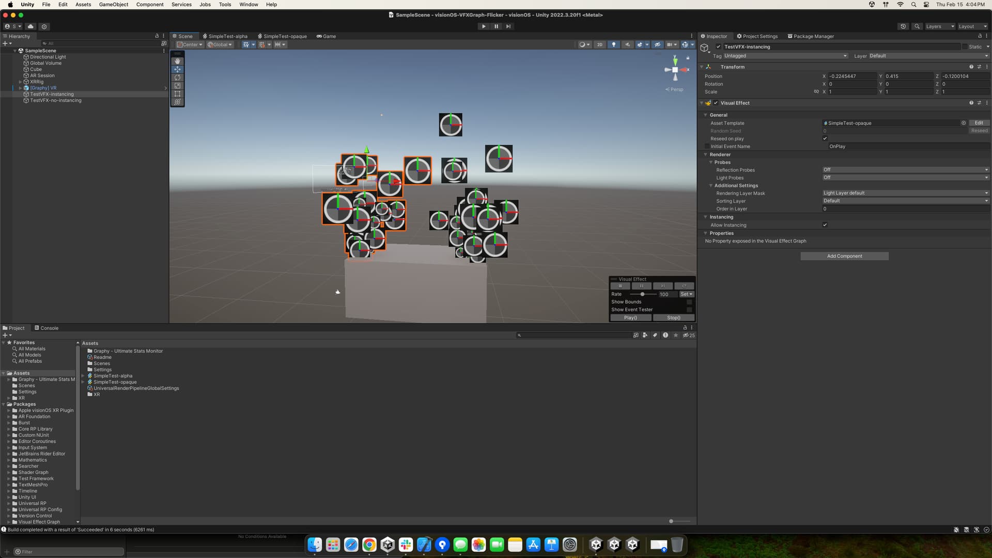
Task: Open Finder from the macOS Dock
Action: [x=314, y=544]
